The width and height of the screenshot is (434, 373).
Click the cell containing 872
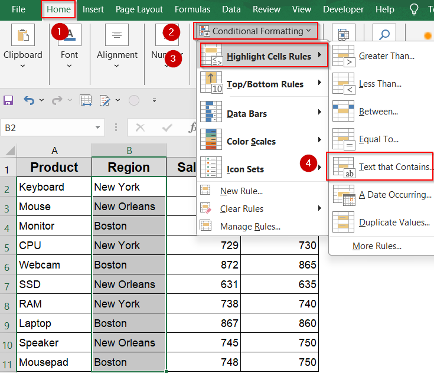[x=204, y=265]
